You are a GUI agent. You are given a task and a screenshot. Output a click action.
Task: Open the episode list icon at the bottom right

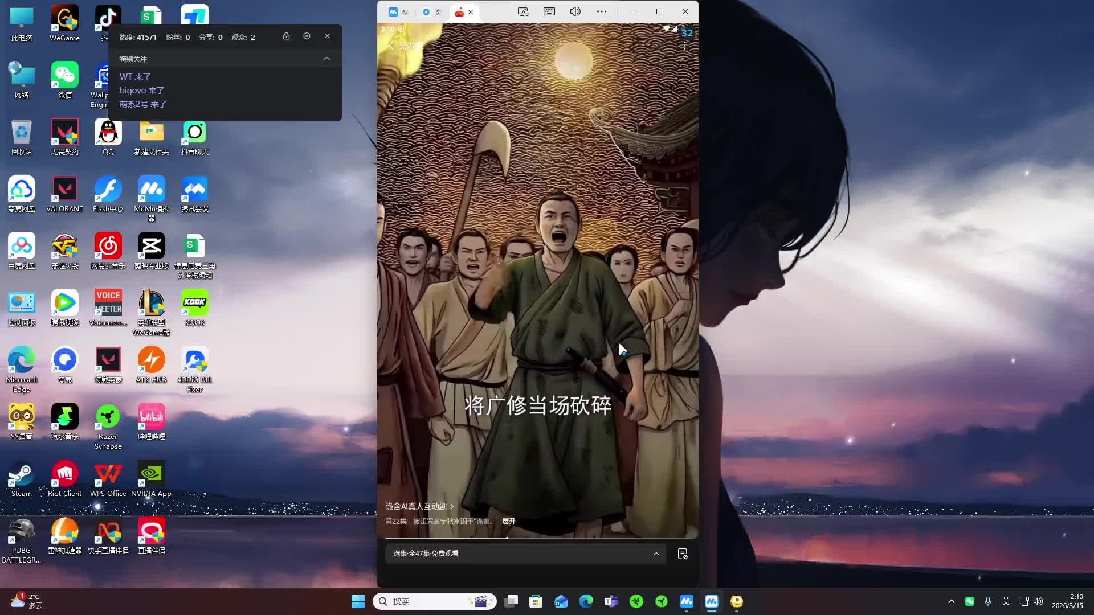point(682,553)
